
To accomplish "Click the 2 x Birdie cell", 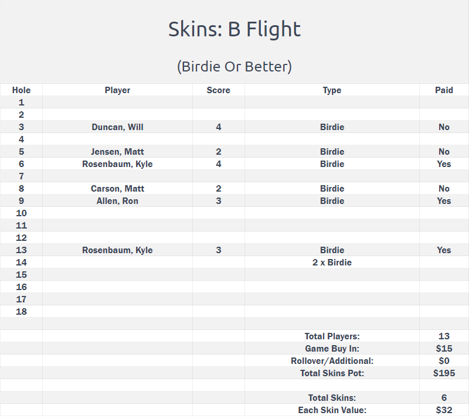I will 332,263.
